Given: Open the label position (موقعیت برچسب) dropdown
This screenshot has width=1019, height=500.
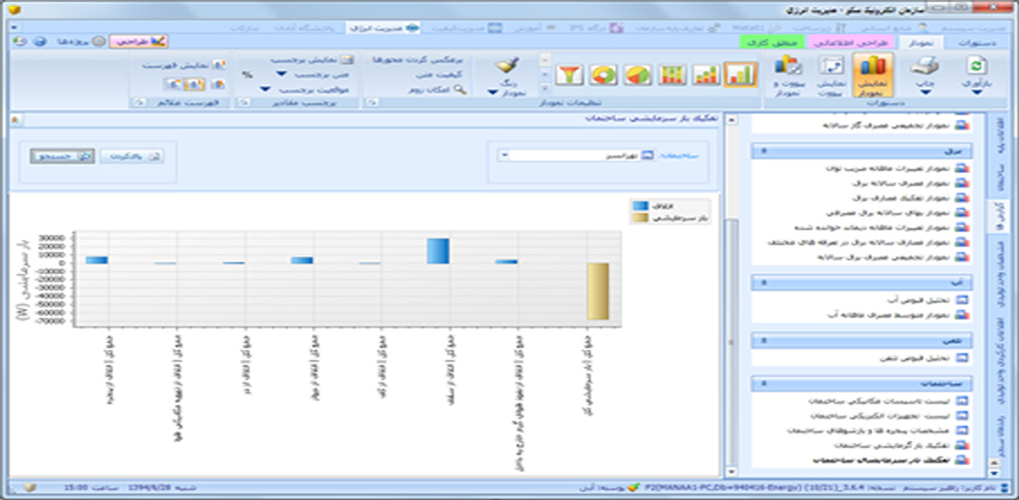Looking at the screenshot, I should (x=265, y=90).
